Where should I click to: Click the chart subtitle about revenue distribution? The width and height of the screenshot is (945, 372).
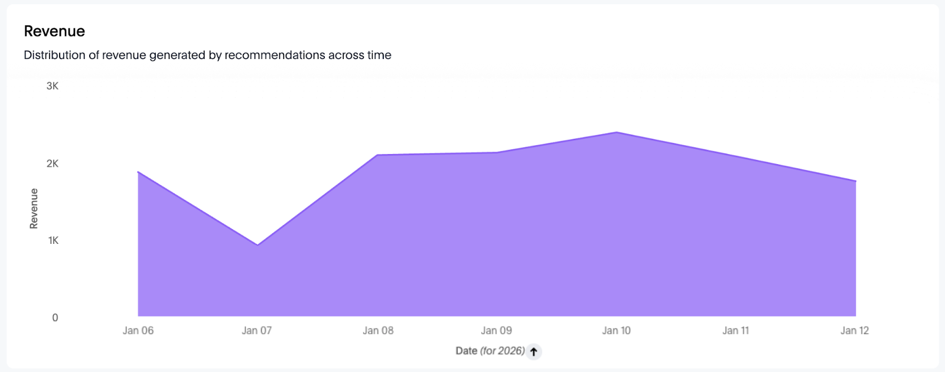tap(207, 55)
